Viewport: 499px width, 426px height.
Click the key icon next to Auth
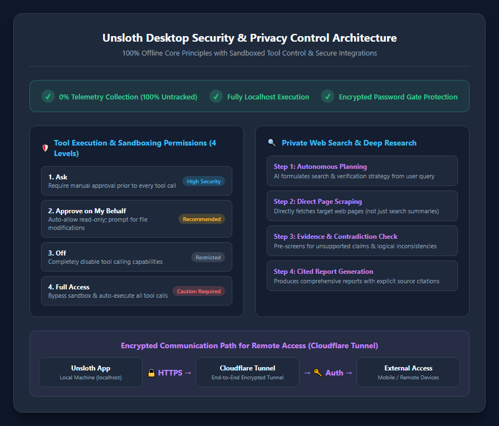(x=318, y=373)
